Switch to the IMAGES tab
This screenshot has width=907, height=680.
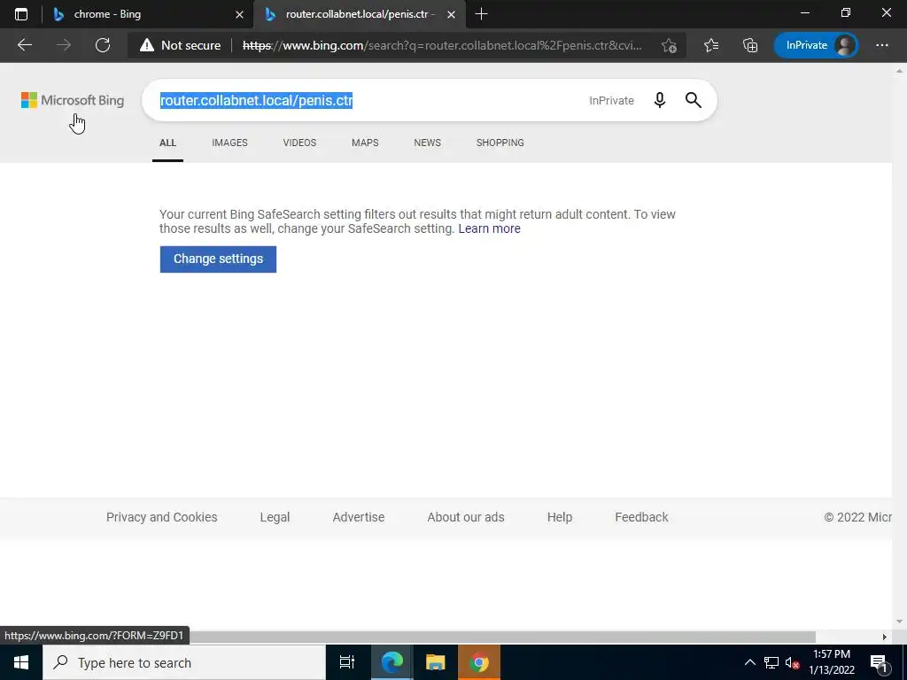coord(229,143)
